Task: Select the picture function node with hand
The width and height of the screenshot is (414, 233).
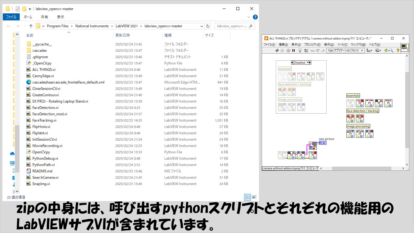Action: pyautogui.click(x=313, y=146)
